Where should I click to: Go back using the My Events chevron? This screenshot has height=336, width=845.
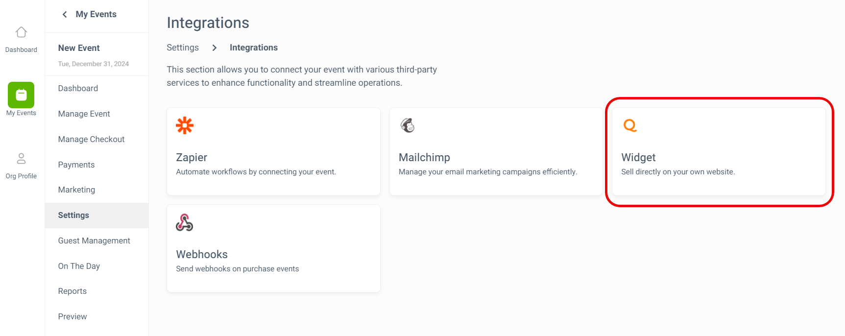tap(65, 14)
